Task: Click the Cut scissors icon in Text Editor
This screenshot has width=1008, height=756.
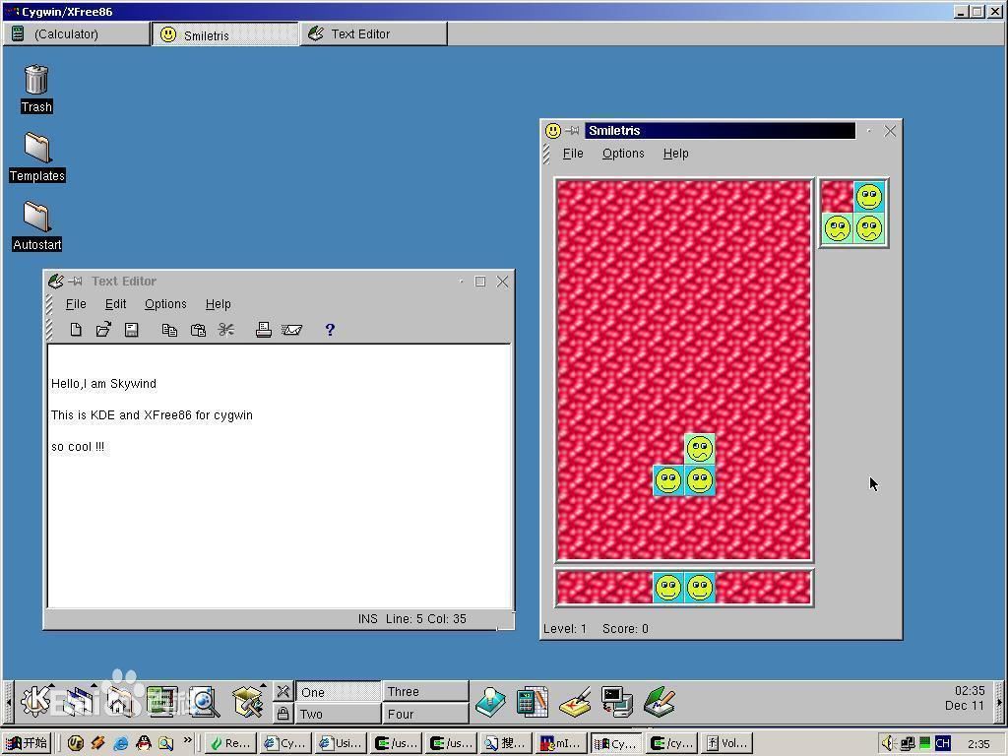Action: tap(225, 330)
